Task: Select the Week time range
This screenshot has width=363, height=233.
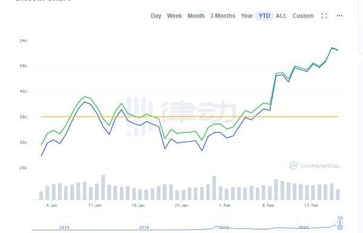Action: click(174, 16)
